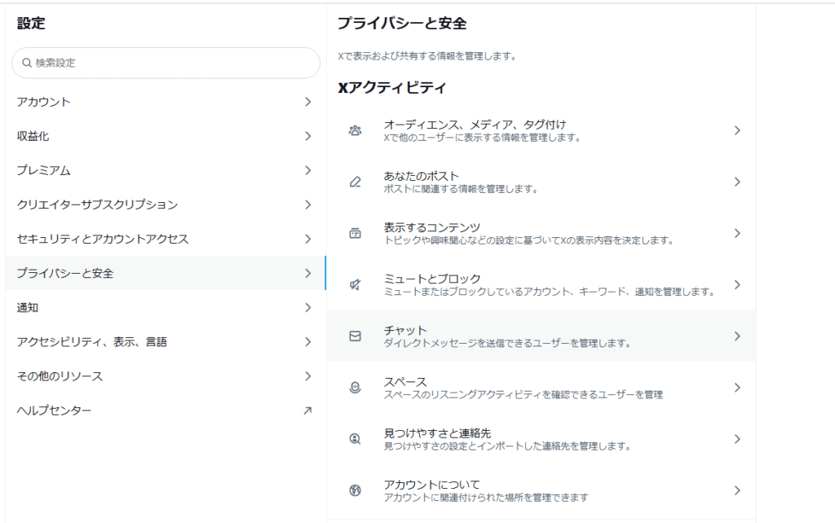835x523 pixels.
Task: Select the プレミアム settings menu item
Action: 44,170
